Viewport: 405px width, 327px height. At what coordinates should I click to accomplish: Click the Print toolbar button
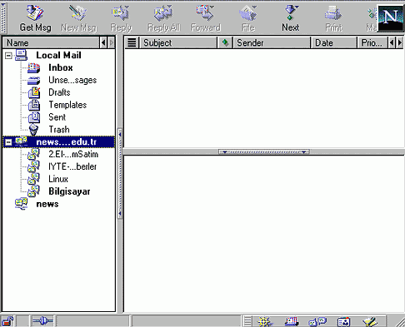coord(333,18)
